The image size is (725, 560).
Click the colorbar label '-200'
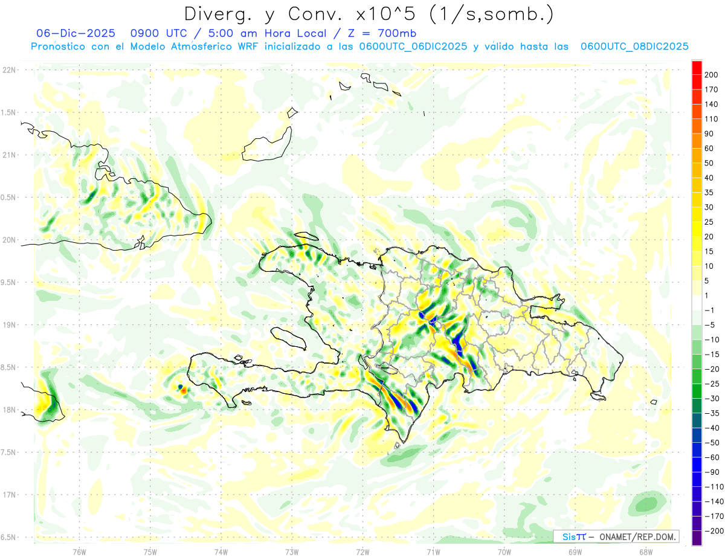coord(715,530)
